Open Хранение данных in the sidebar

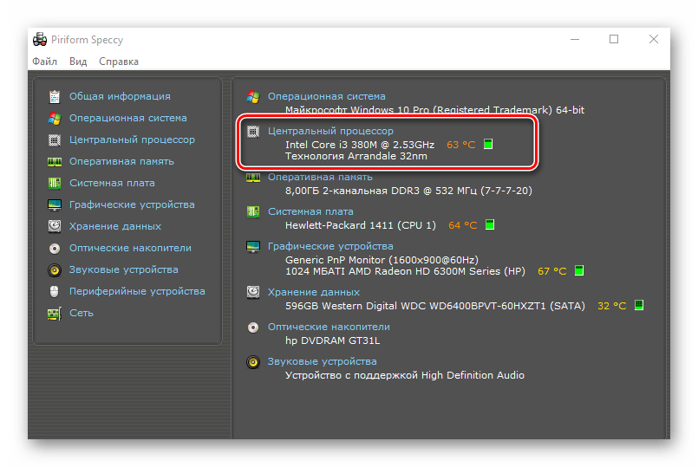[x=114, y=226]
